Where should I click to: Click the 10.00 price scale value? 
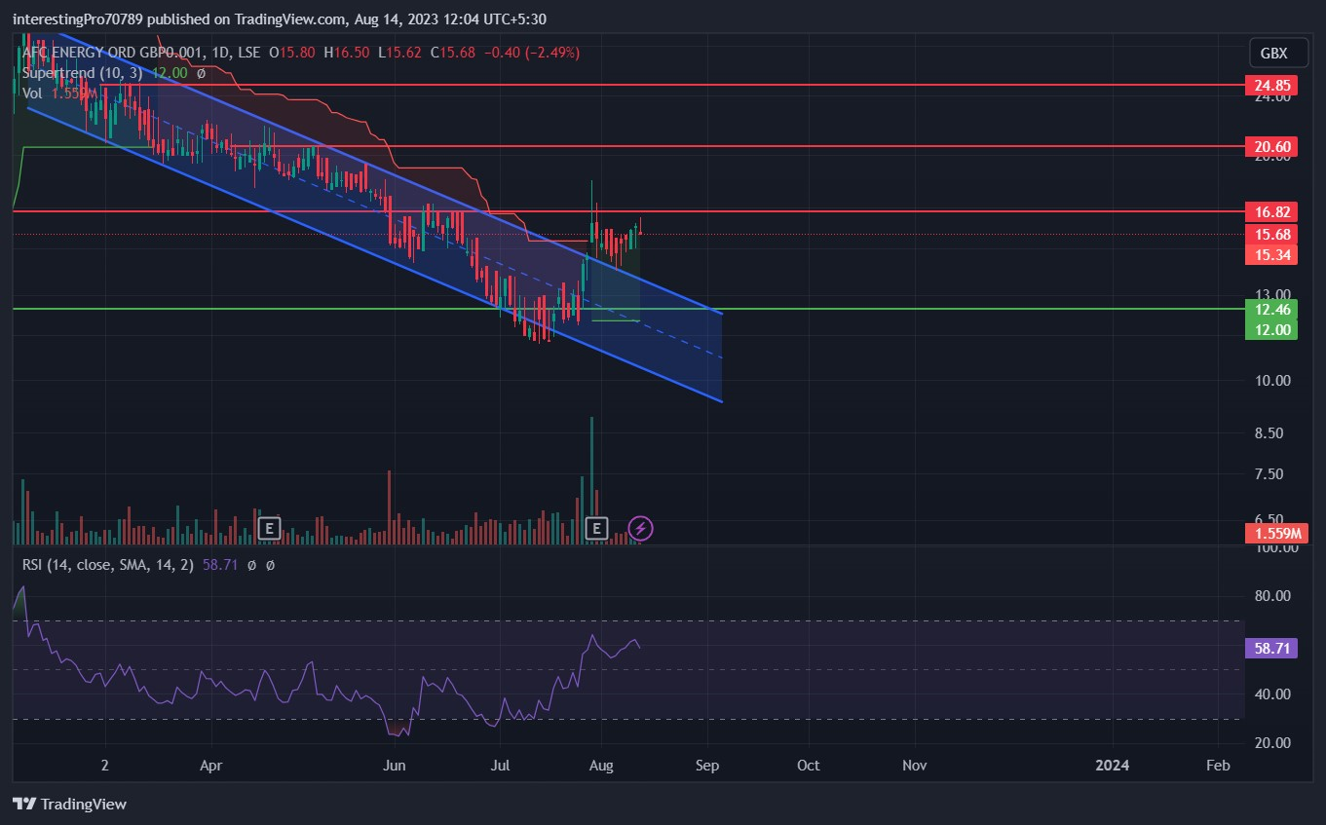[1272, 381]
